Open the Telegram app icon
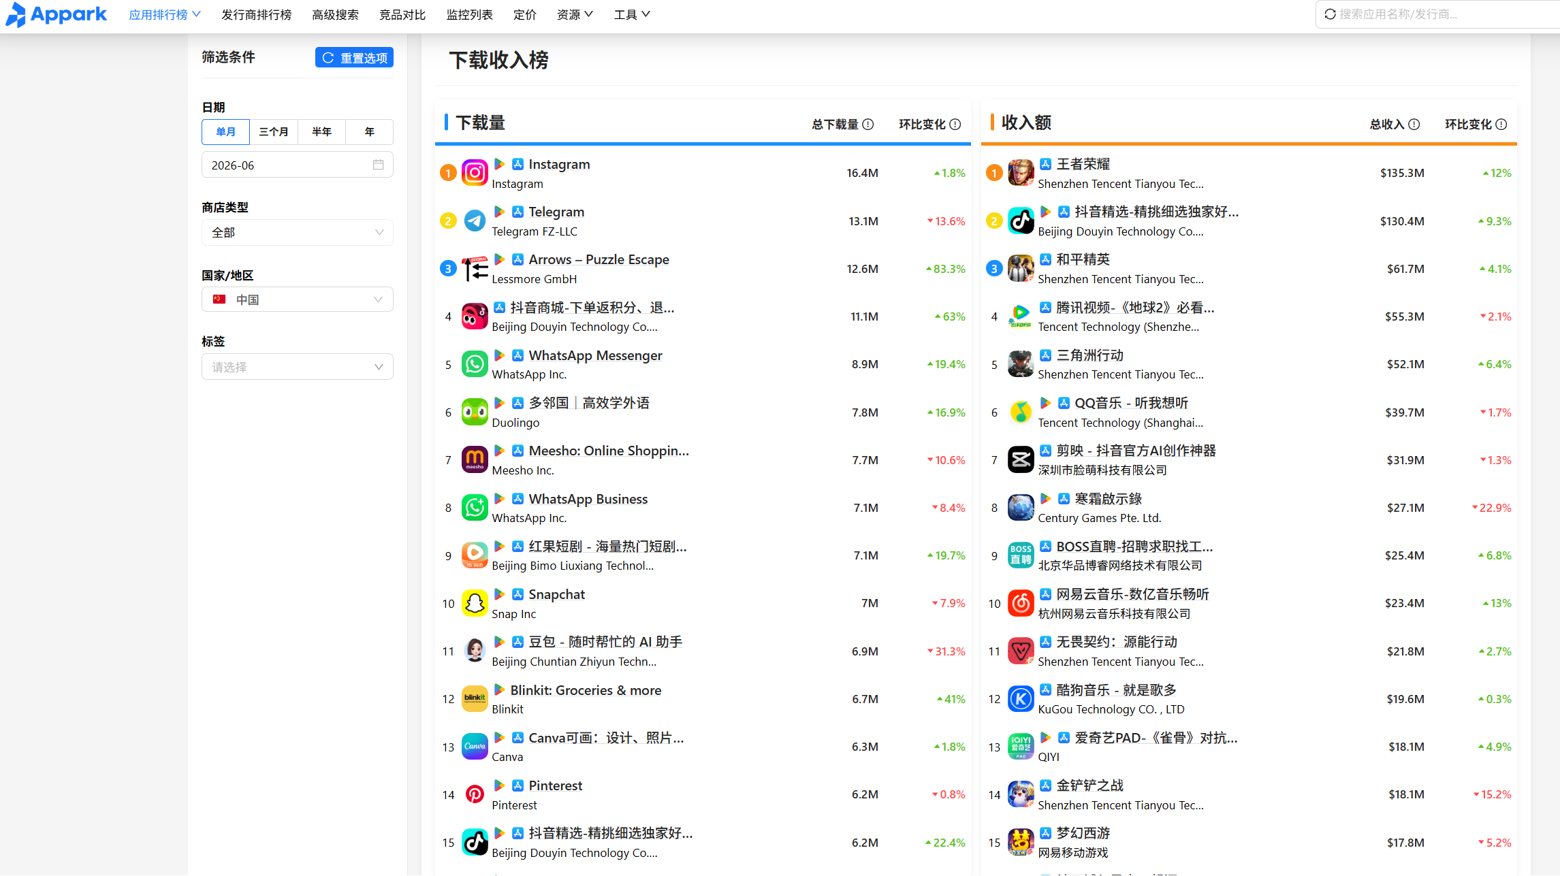Screen dimensions: 1560x876 [x=475, y=221]
